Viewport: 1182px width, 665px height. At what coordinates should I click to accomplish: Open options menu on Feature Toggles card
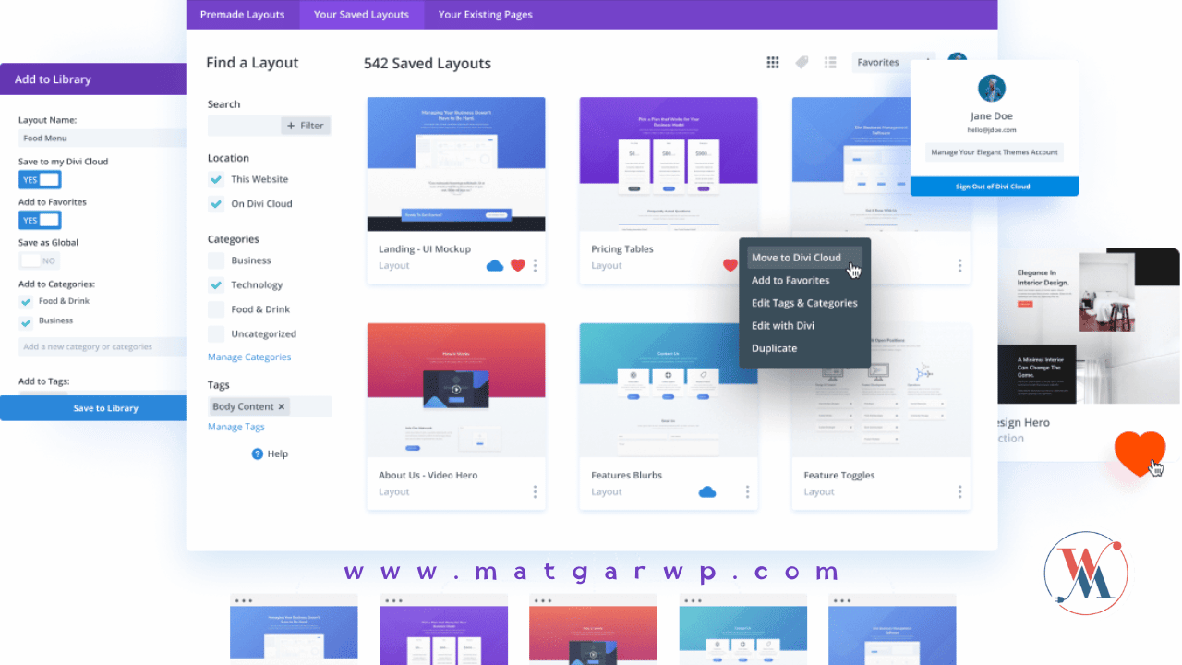959,492
